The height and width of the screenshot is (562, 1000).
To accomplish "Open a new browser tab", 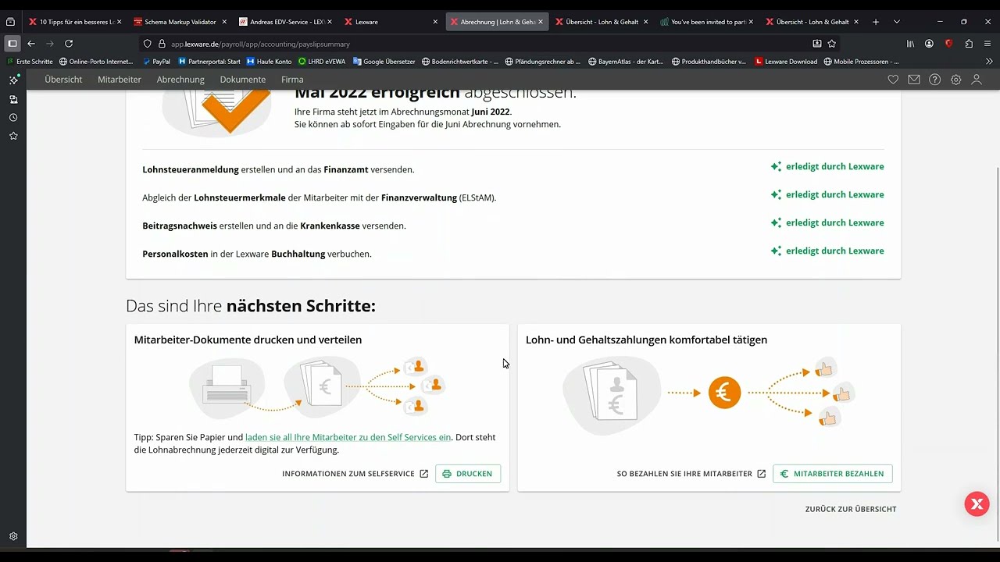I will (876, 22).
